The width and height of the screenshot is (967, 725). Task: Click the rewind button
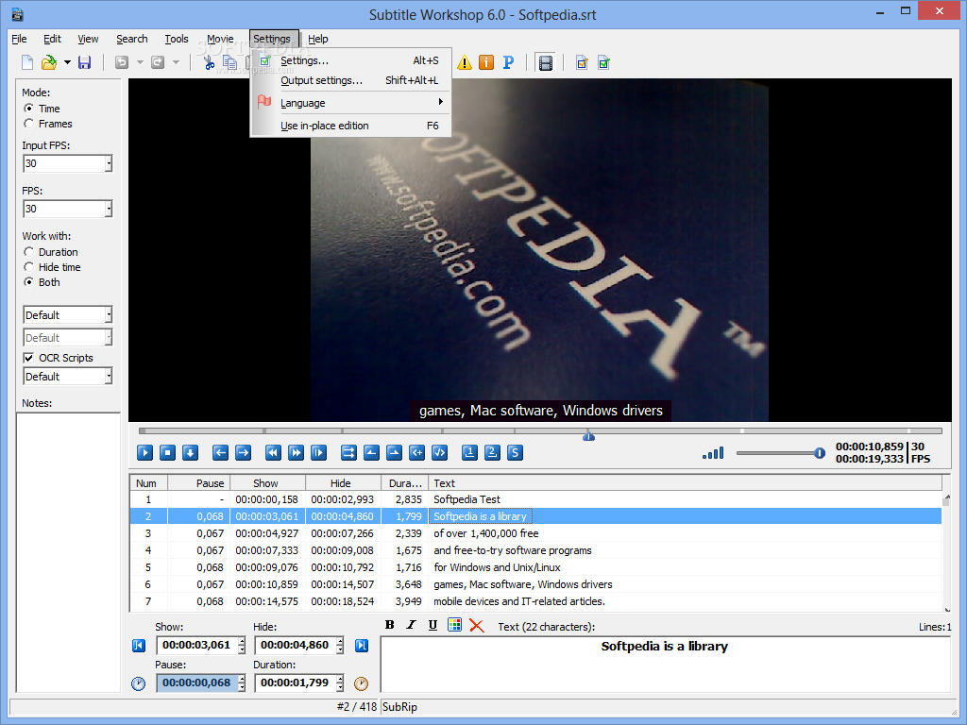[273, 452]
